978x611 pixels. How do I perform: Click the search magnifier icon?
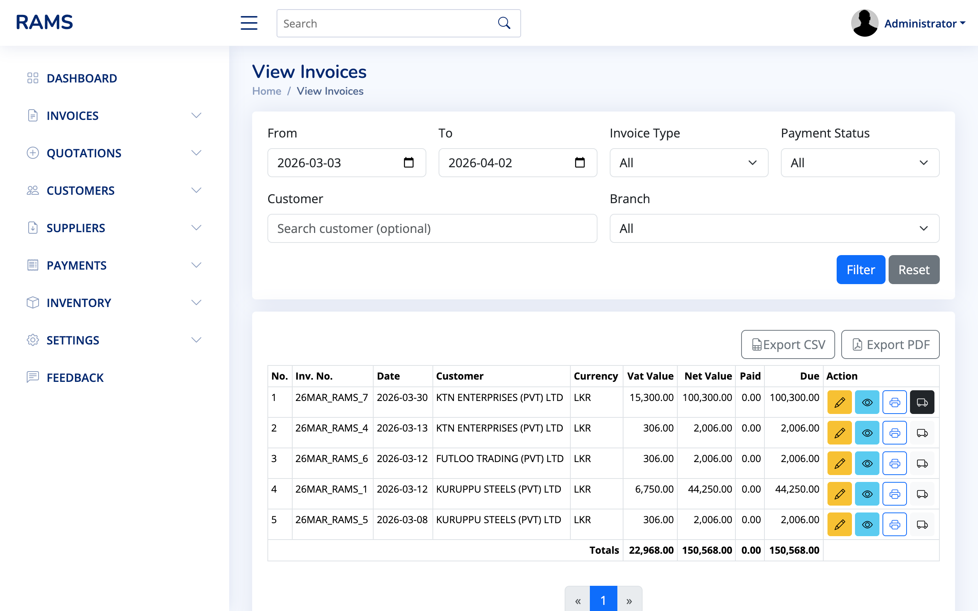[x=504, y=23]
